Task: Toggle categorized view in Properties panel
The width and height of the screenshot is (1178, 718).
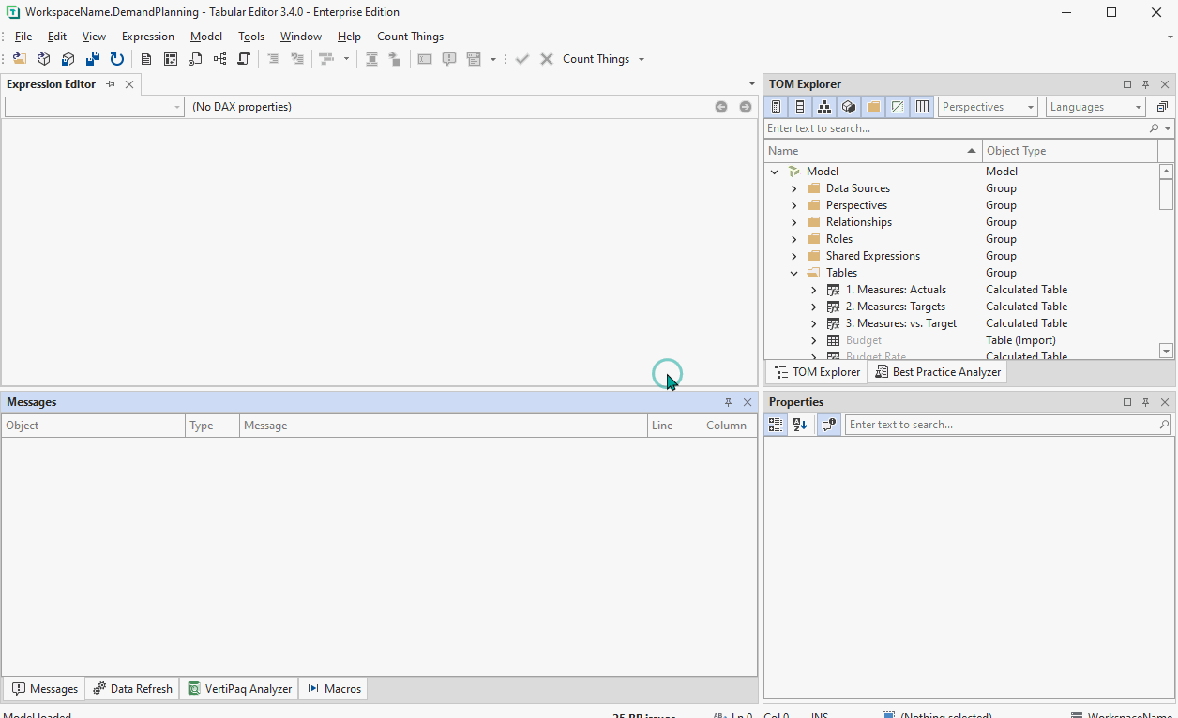Action: pos(776,425)
